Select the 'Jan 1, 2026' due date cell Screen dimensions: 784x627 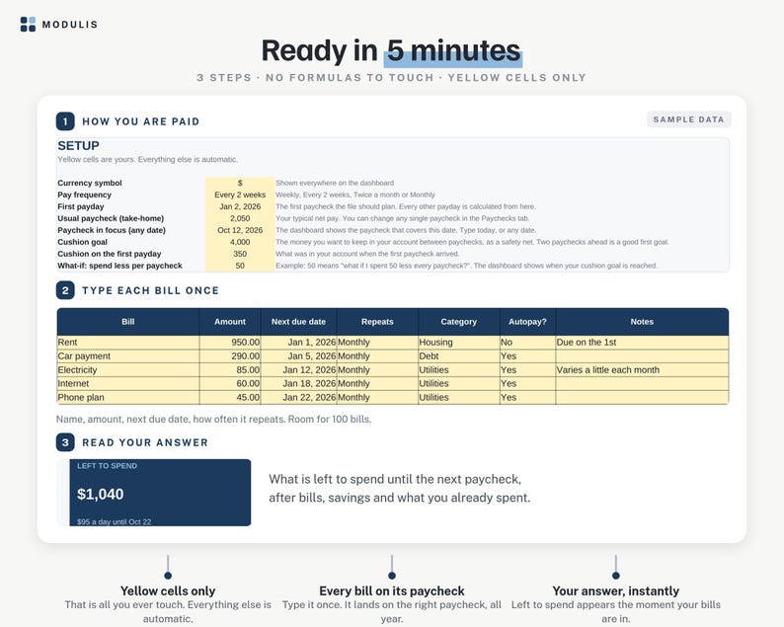[298, 343]
